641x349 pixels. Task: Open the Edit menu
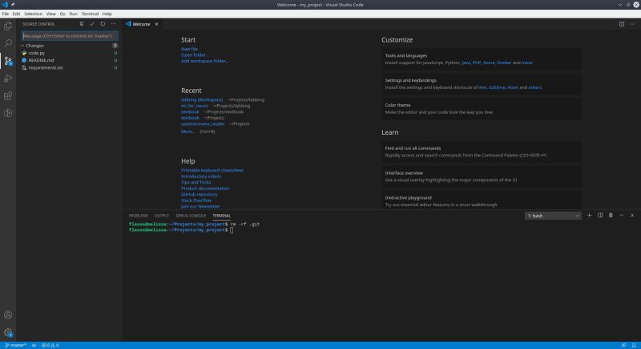16,14
